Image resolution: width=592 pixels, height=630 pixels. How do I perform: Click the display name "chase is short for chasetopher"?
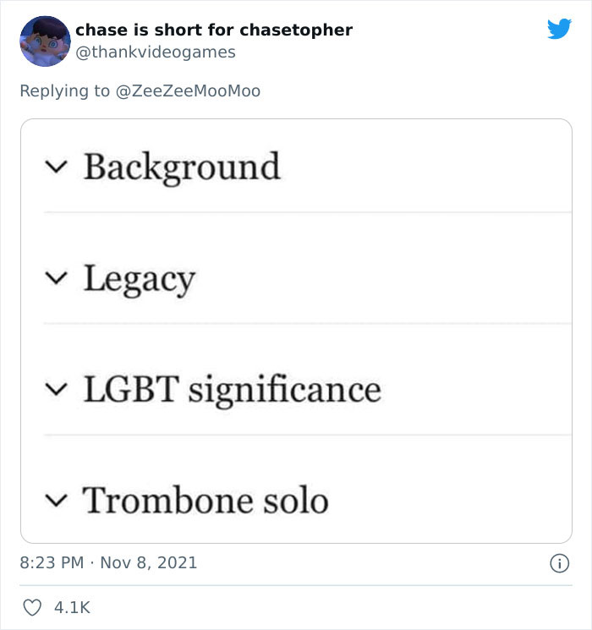coord(214,30)
